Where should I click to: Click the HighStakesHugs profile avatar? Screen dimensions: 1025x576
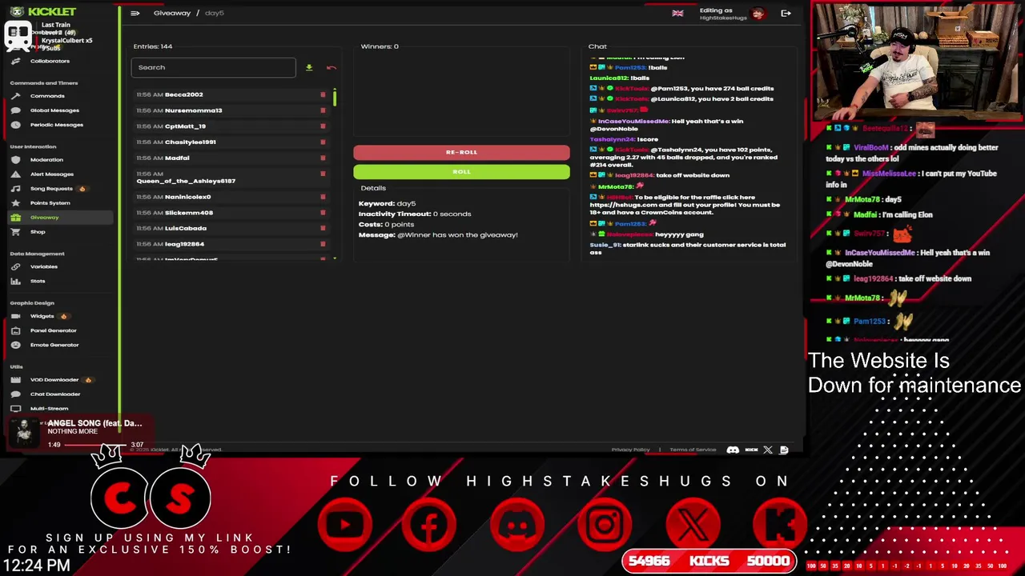coord(758,14)
